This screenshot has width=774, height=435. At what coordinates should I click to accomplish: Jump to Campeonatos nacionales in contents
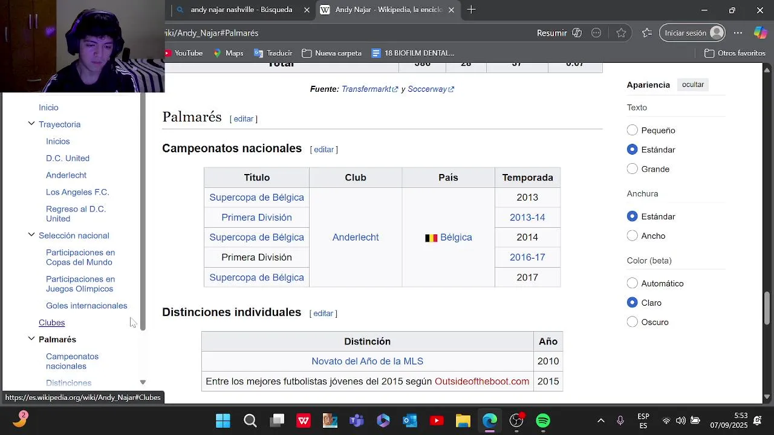(x=72, y=361)
